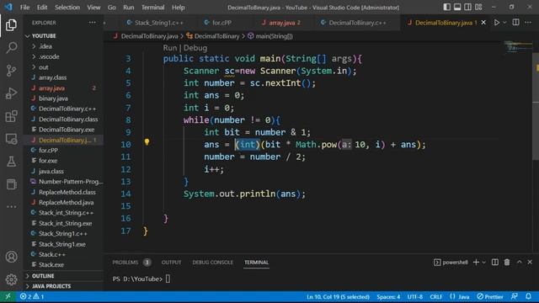Open Source Control view

(11, 71)
